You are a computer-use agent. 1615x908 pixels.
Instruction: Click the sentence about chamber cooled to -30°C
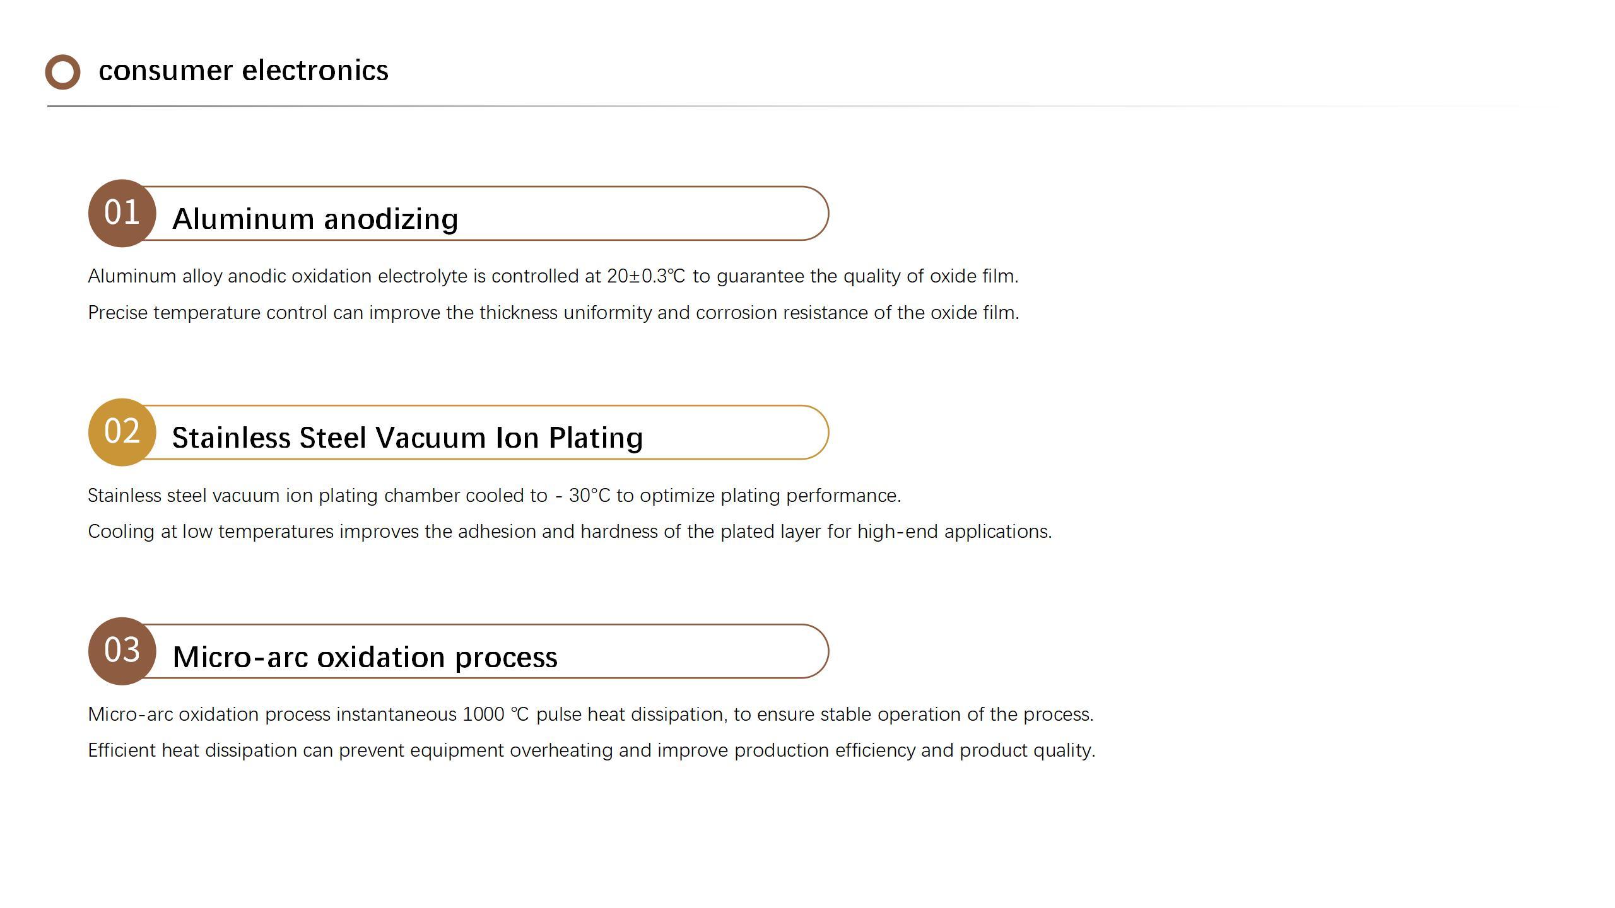494,496
